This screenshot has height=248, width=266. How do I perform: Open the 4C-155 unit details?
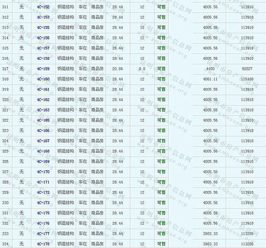[43, 27]
